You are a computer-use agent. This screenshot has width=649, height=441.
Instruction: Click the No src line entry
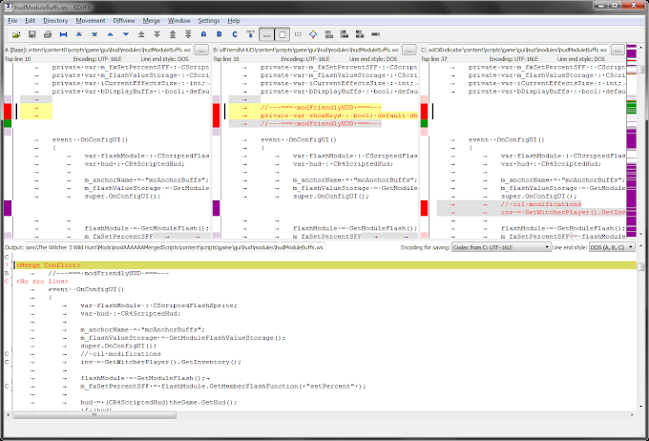pos(42,282)
